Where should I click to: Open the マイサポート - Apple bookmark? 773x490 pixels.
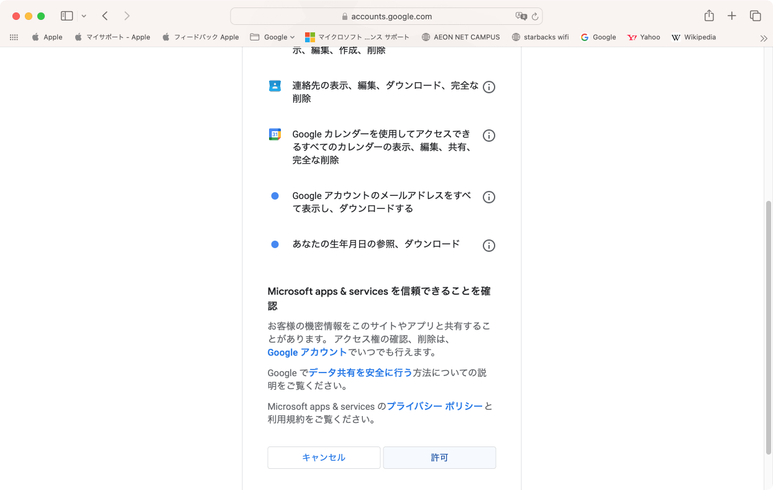pyautogui.click(x=112, y=37)
